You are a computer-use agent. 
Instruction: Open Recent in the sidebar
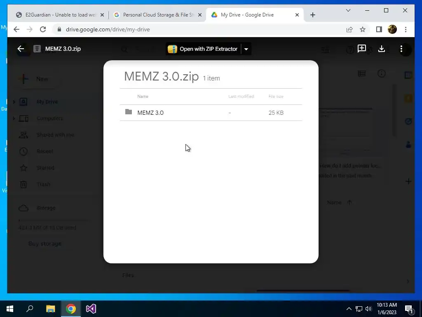click(x=45, y=151)
